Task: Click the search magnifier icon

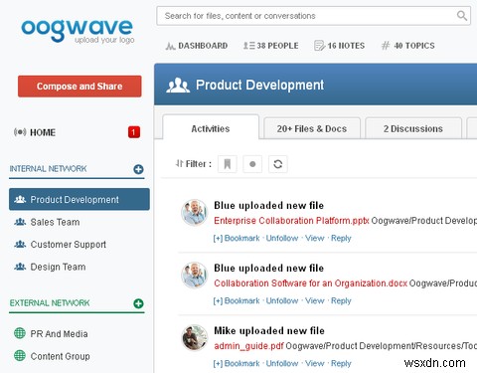Action: [x=462, y=16]
